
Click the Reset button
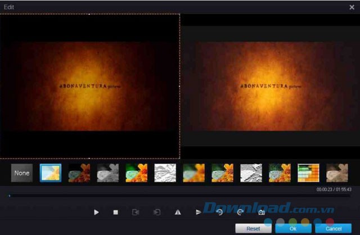(x=253, y=229)
